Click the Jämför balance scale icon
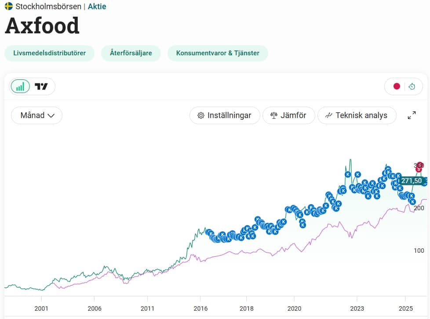The height and width of the screenshot is (319, 430). click(x=273, y=115)
